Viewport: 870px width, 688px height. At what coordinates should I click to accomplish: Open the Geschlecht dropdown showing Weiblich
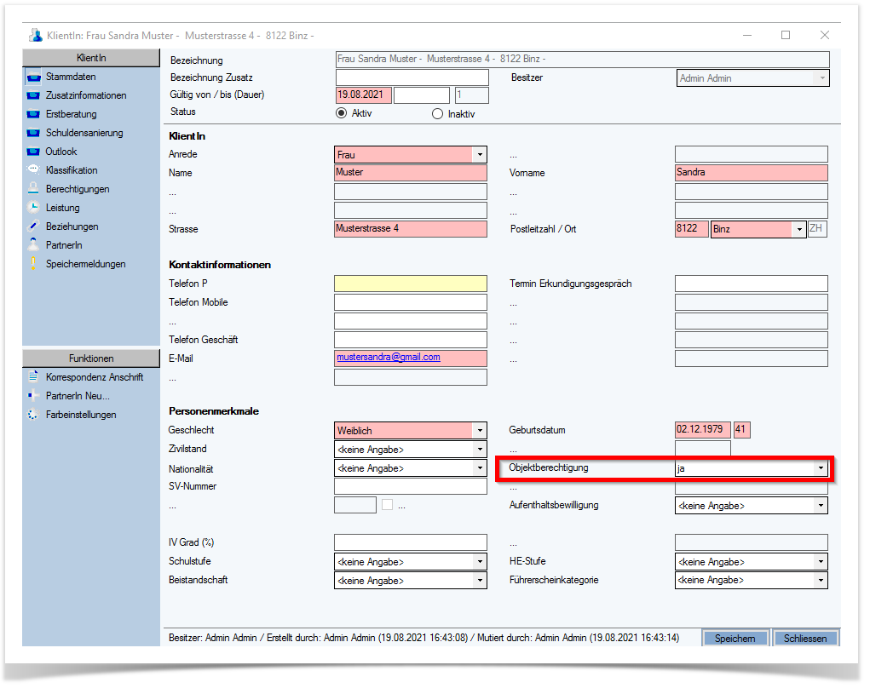click(480, 431)
